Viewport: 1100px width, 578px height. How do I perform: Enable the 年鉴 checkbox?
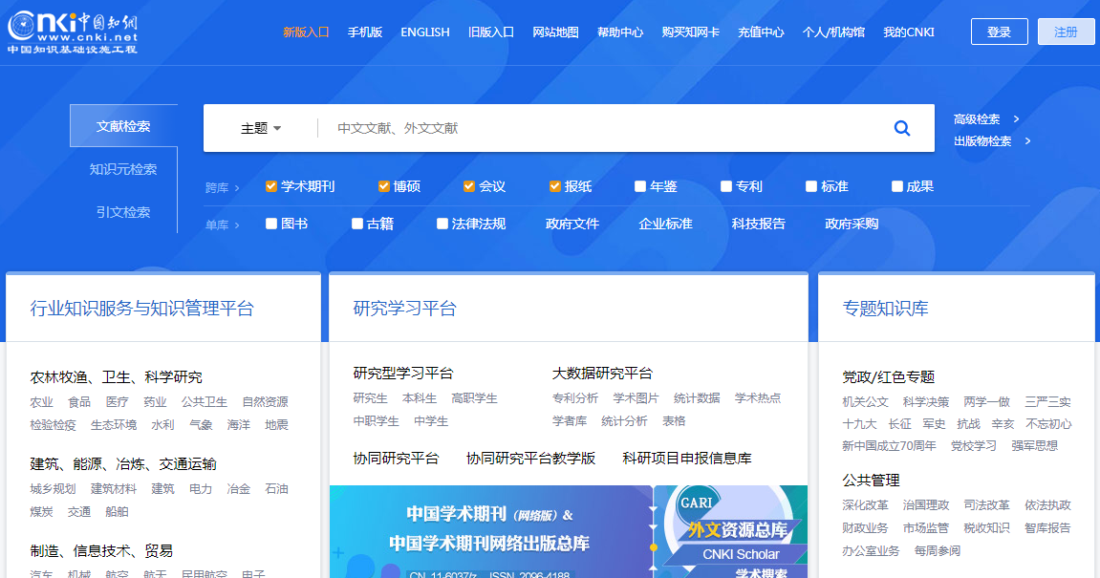[639, 186]
